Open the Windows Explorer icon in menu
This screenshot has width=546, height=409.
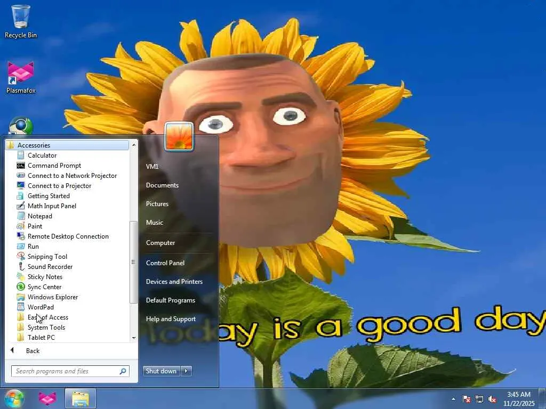(21, 297)
